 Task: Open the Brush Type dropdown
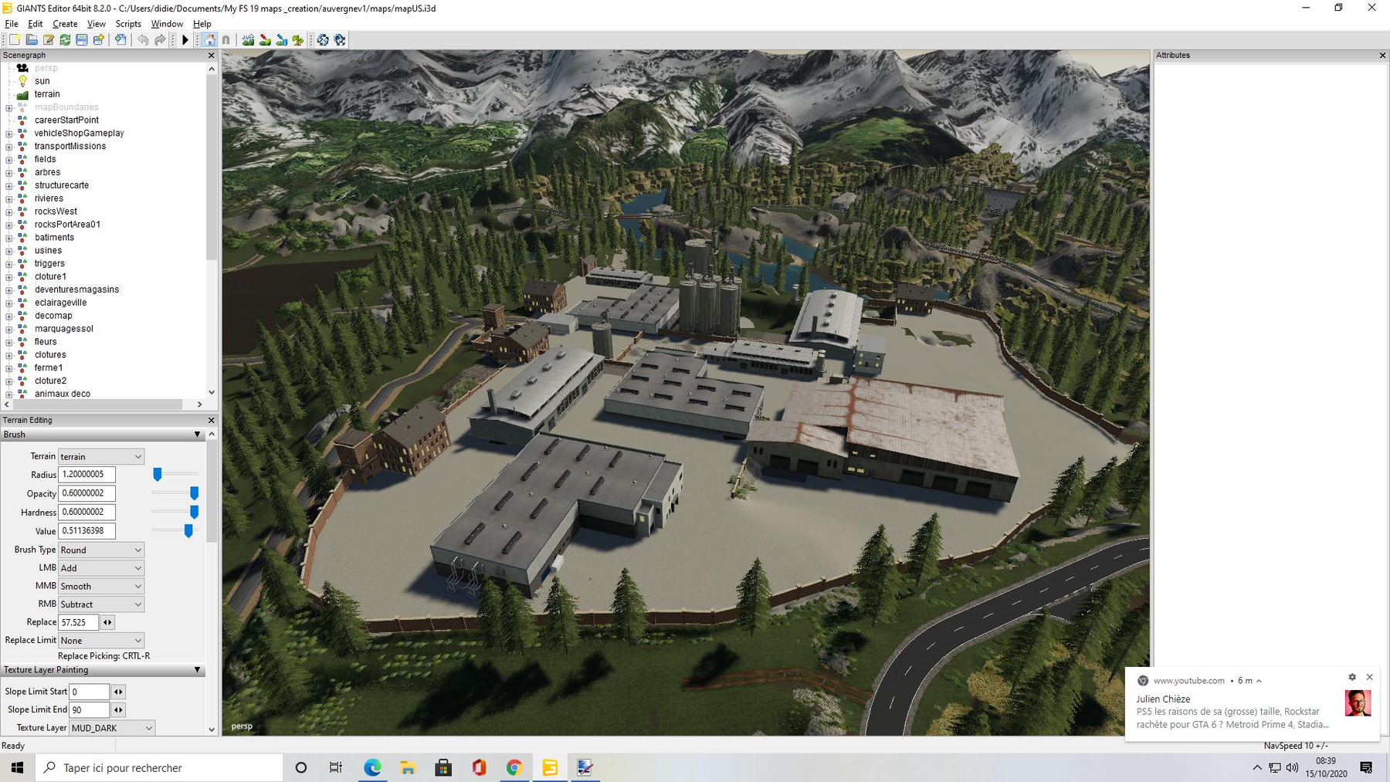(101, 550)
